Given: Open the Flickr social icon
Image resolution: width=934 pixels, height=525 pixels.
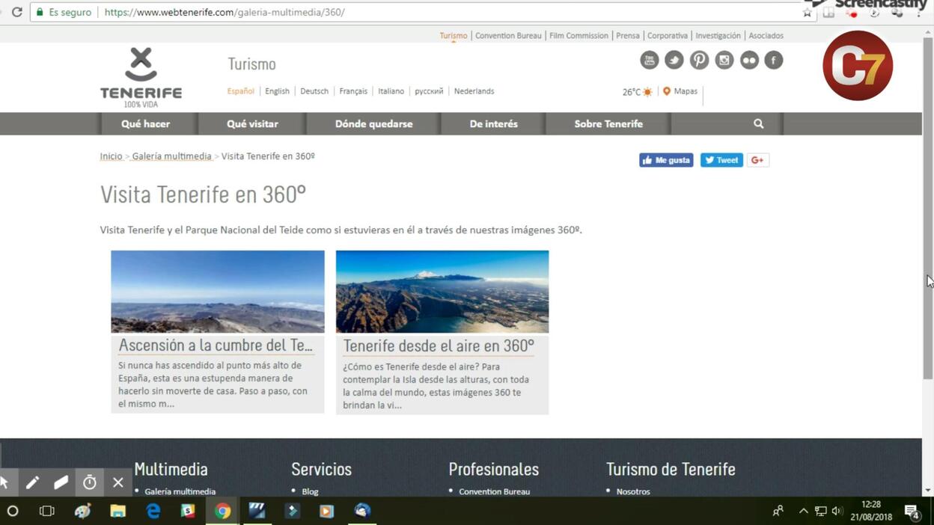Looking at the screenshot, I should 749,60.
